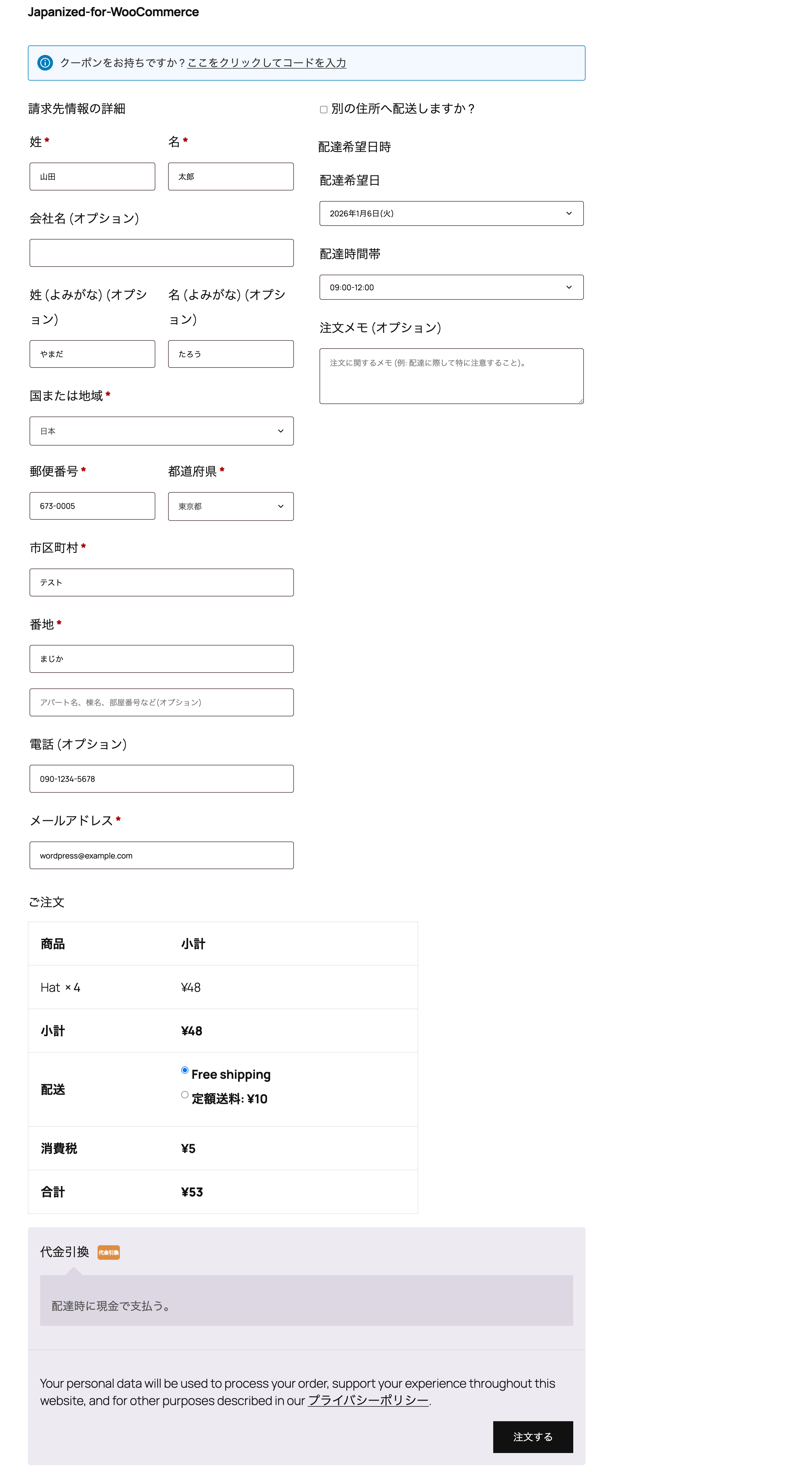Screen dimensions: 803x1472
Task: Open the 国または地域 country dropdown
Action: pos(162,431)
